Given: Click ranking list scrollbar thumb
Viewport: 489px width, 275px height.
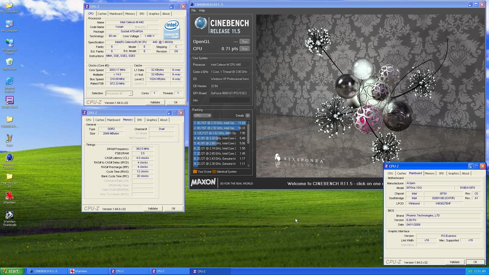Looking at the screenshot, I should click(x=248, y=134).
